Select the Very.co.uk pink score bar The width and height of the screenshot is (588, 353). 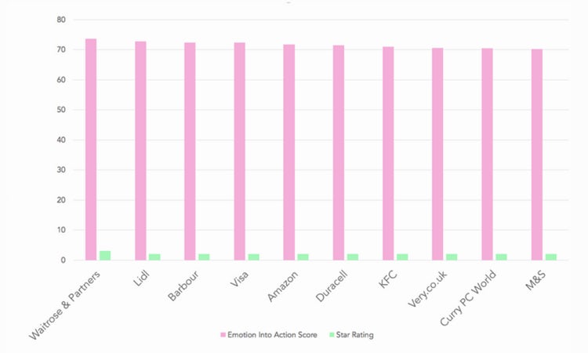coord(437,154)
